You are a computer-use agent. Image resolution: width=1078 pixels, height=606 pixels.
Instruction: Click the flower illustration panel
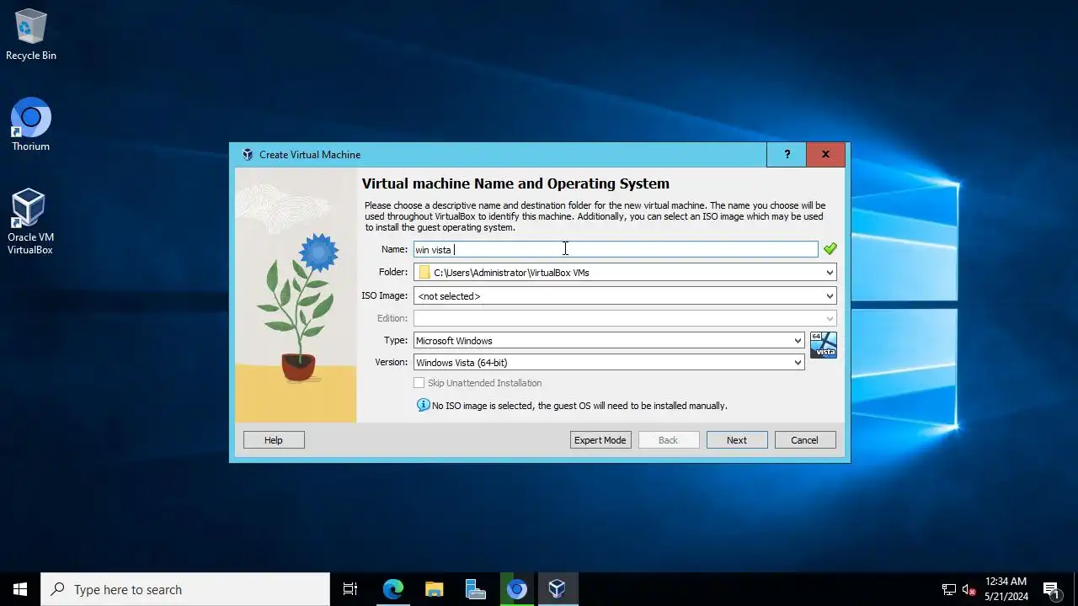tap(296, 295)
